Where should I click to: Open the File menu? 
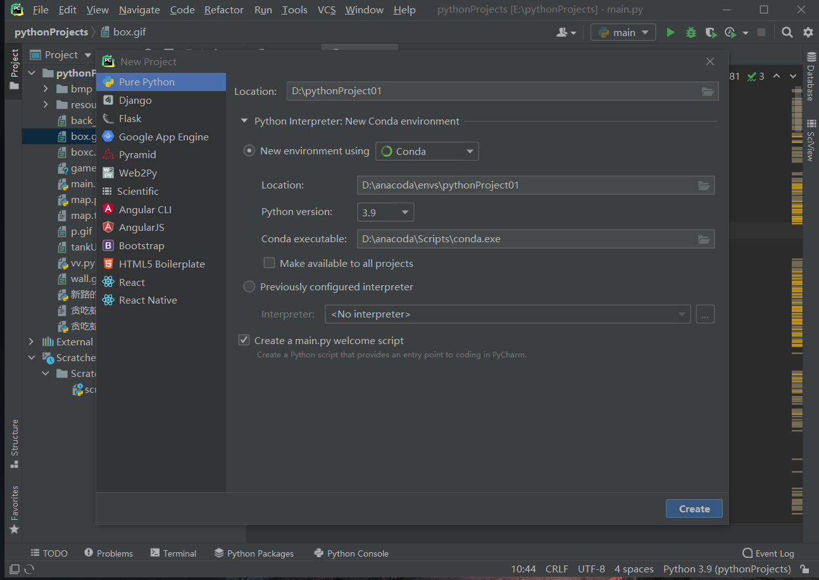41,10
